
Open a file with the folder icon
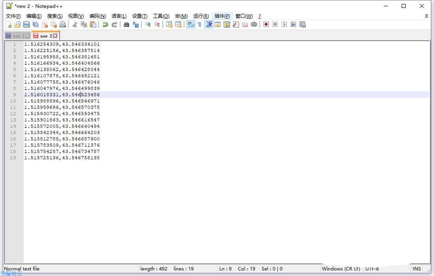tap(17, 25)
